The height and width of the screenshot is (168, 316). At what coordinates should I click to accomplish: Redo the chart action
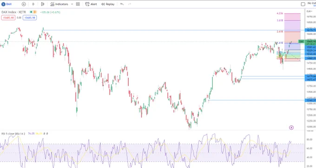[130, 4]
